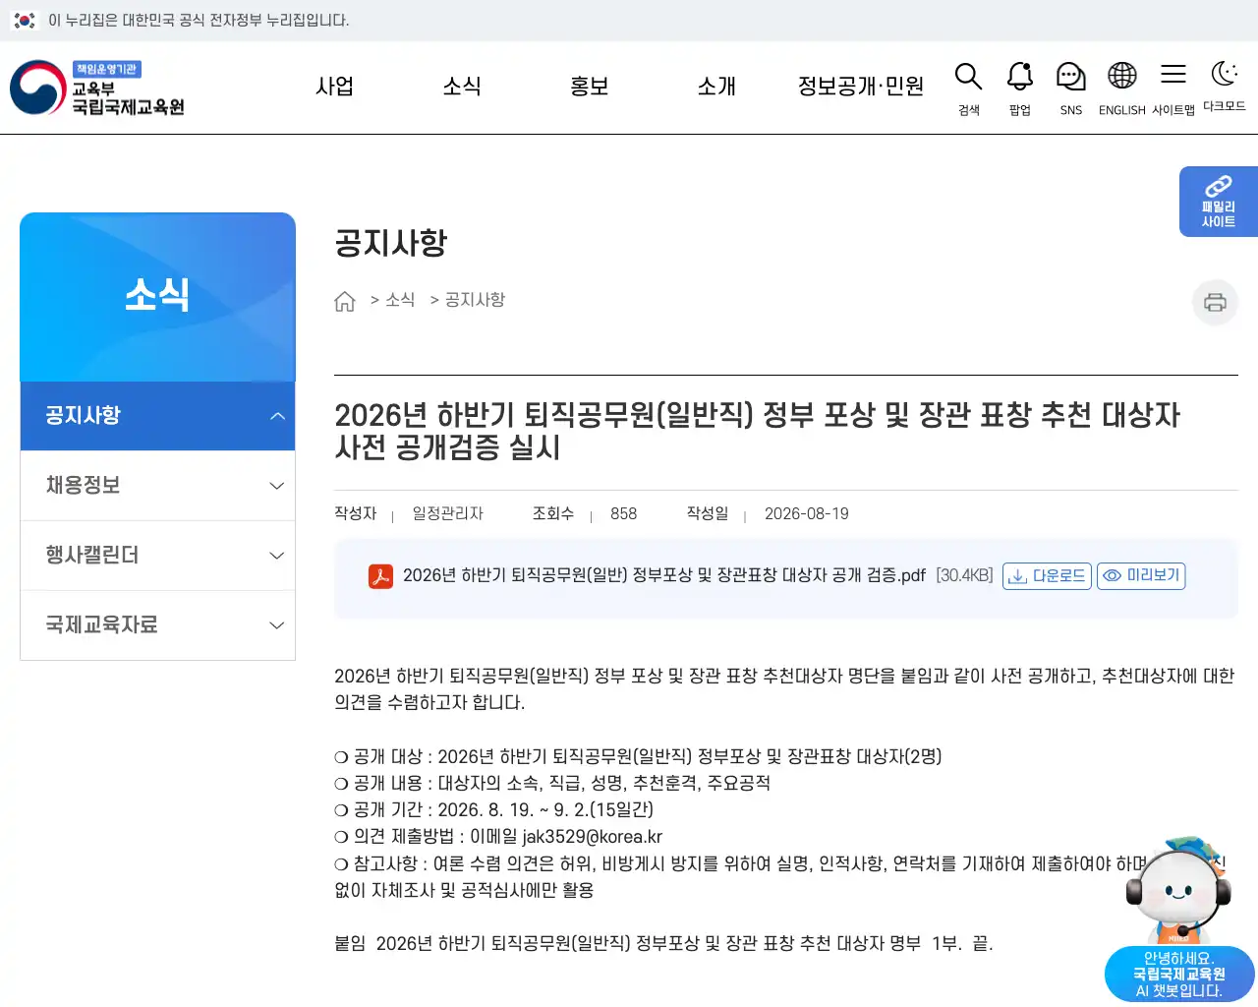Click the file size [30.4KB] text
The height and width of the screenshot is (1007, 1258).
[964, 576]
